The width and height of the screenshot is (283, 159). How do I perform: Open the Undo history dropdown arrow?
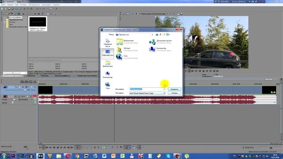pyautogui.click(x=40, y=9)
